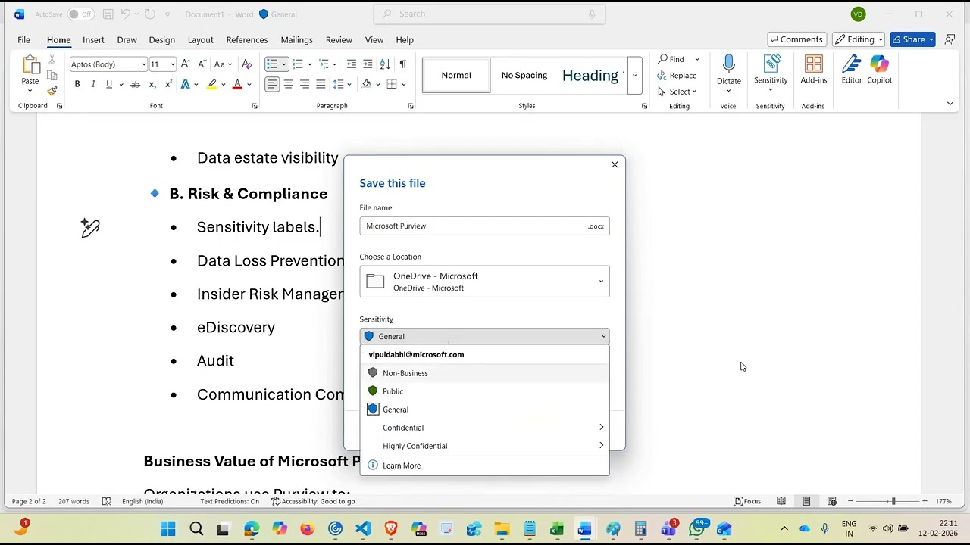
Task: Switch to the Design tab
Action: click(x=161, y=39)
